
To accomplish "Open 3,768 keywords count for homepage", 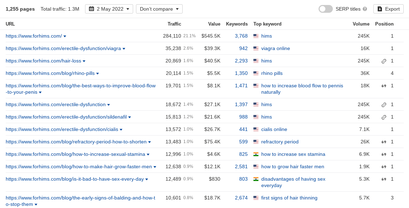I will 241,36.
